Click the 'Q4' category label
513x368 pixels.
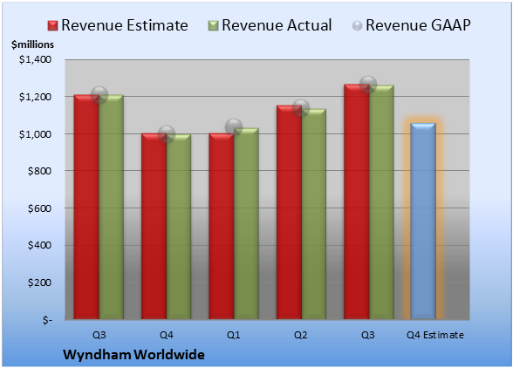[167, 335]
